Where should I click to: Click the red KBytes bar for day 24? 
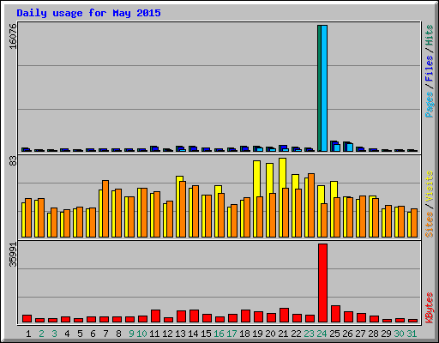pos(322,283)
